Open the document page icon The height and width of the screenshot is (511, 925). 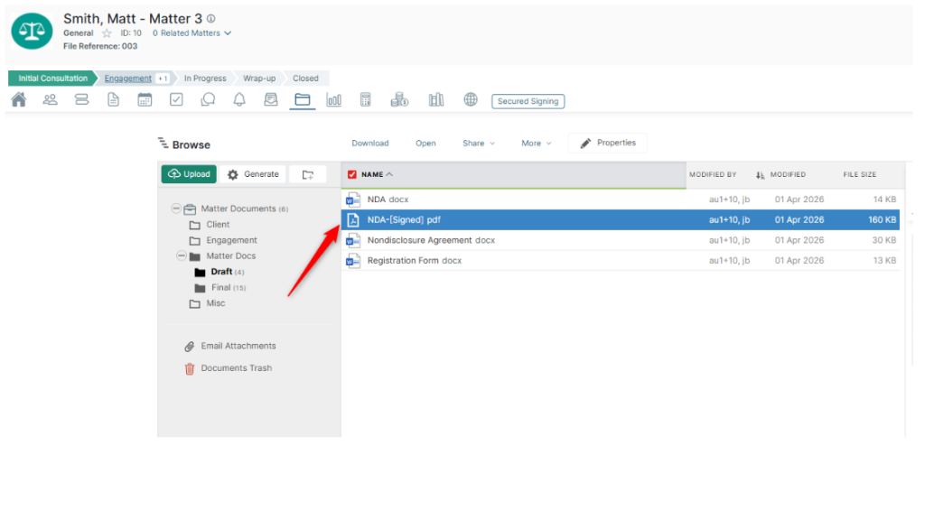pos(113,99)
